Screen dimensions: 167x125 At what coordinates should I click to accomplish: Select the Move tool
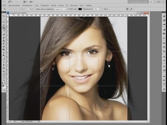point(4,16)
